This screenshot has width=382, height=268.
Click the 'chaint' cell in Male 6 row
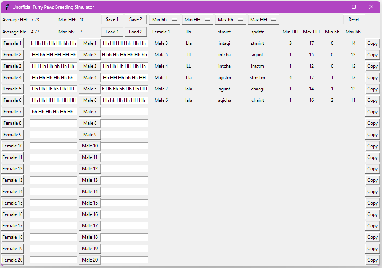(257, 100)
